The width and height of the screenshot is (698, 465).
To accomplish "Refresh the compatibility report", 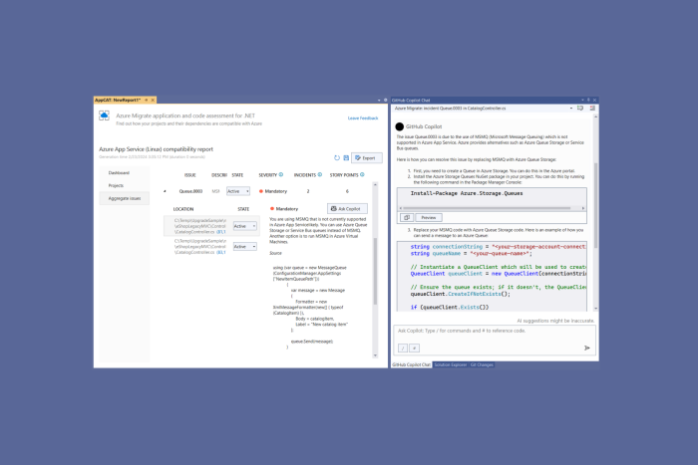I will (x=337, y=157).
